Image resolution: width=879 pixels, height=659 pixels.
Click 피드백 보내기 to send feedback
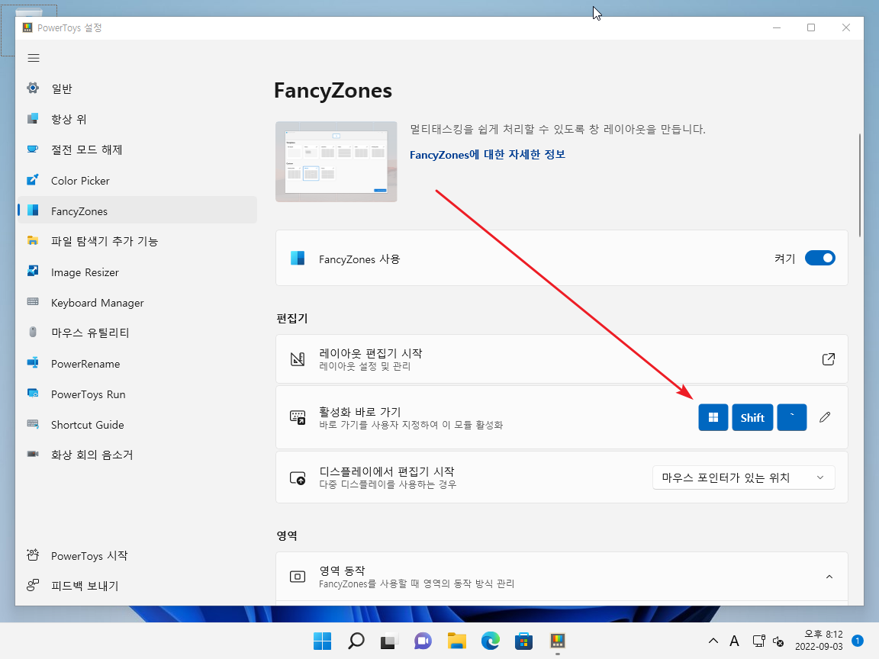click(x=137, y=586)
